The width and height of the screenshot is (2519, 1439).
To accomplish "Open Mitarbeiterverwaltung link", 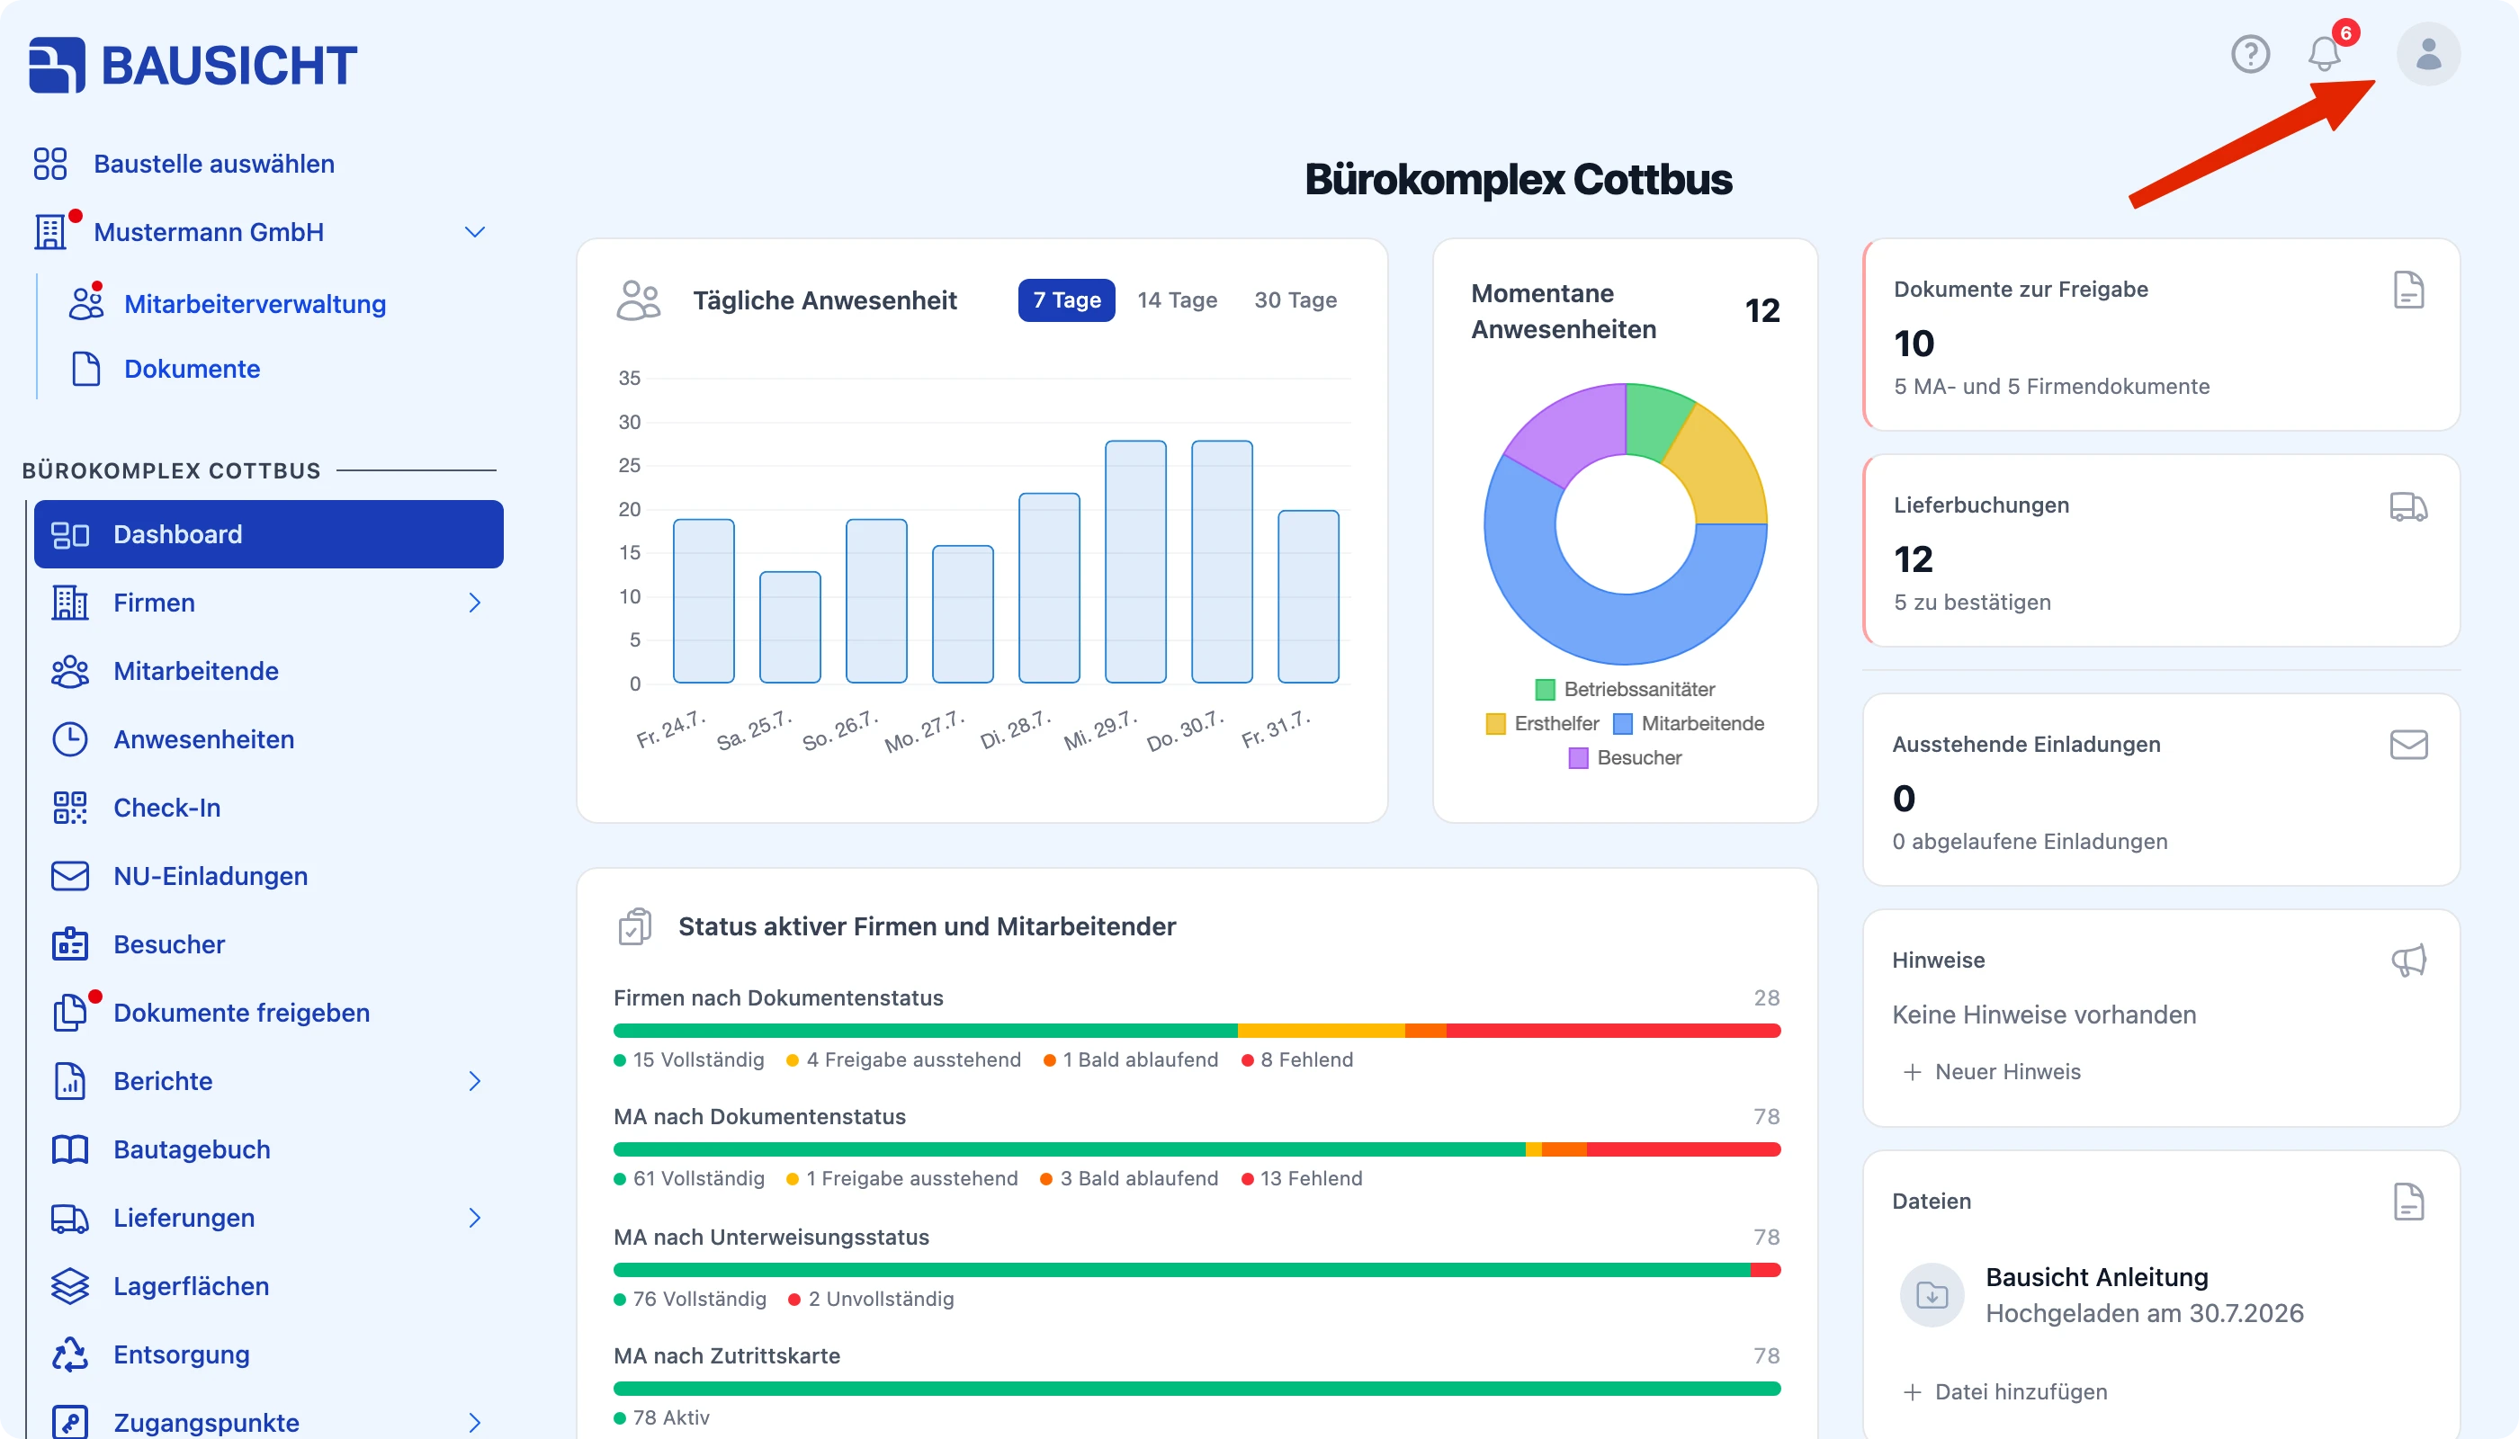I will [x=254, y=303].
